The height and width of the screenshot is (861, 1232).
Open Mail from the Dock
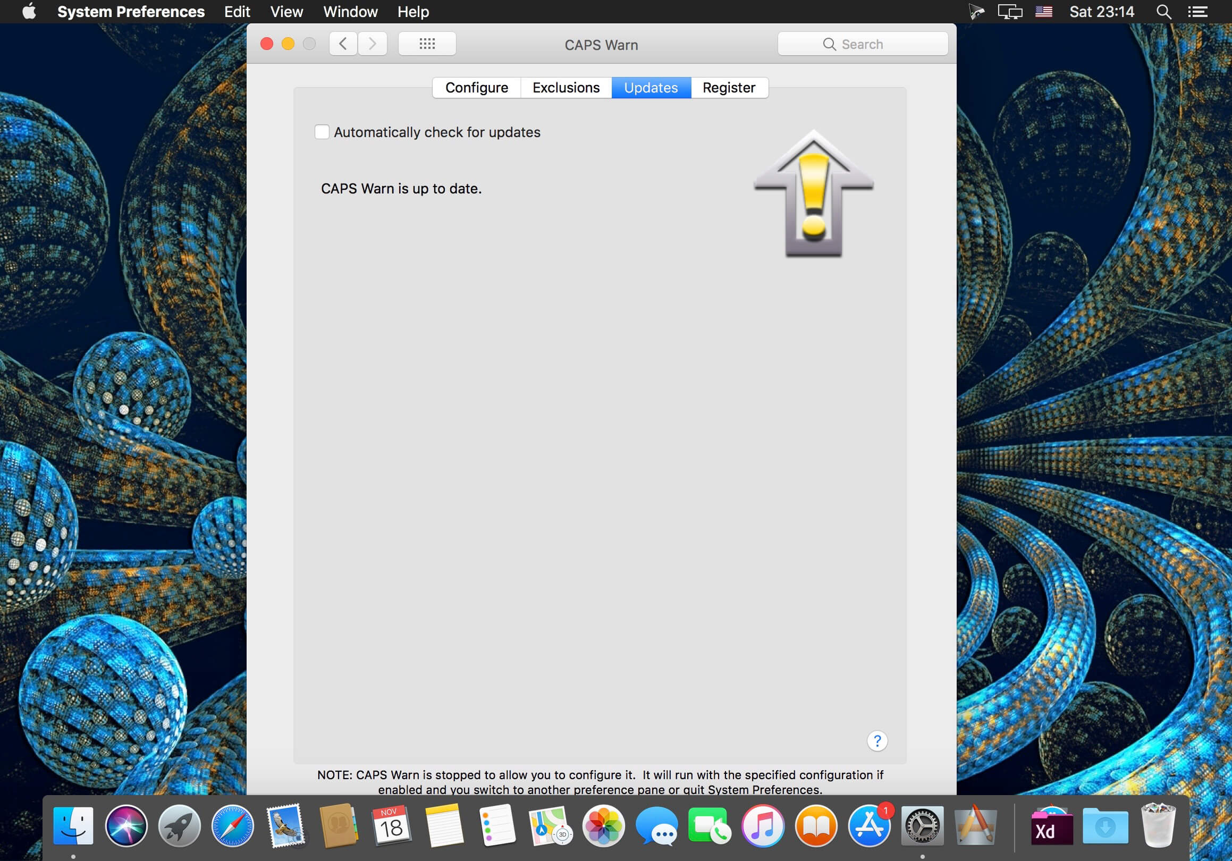pos(286,825)
